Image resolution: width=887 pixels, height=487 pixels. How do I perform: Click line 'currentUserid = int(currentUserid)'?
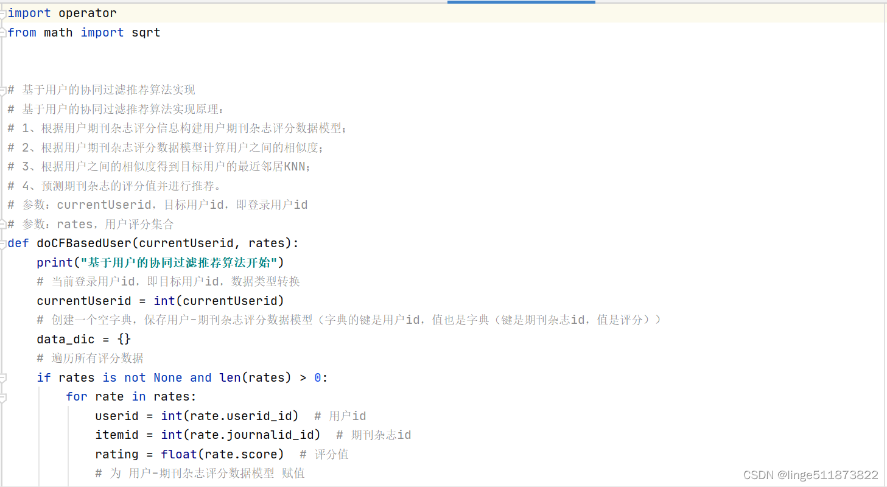[x=161, y=301]
